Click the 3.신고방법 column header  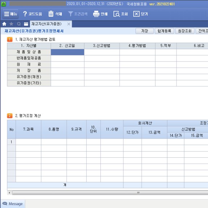coord(102,46)
